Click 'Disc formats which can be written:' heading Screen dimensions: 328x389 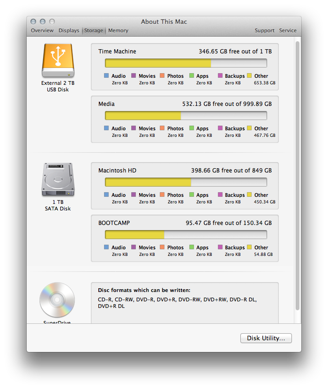click(144, 290)
